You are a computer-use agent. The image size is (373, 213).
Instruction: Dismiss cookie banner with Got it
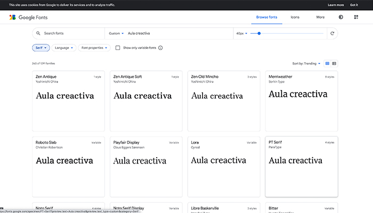click(354, 5)
